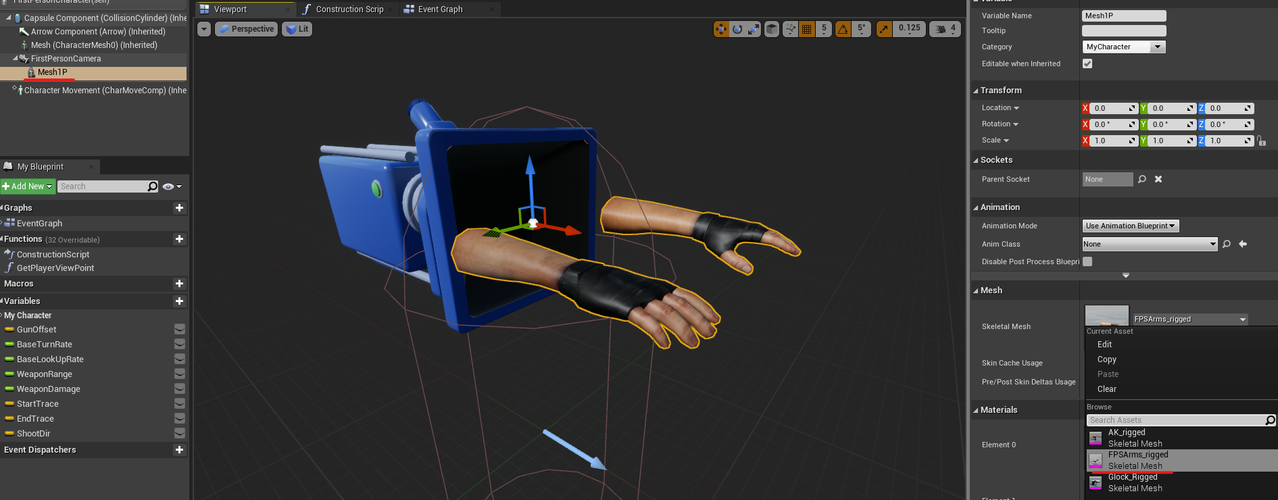
Task: Click the Add New button
Action: [28, 186]
